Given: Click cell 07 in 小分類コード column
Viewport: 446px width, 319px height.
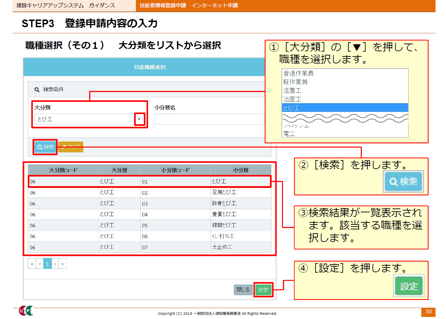Looking at the screenshot, I should point(175,247).
